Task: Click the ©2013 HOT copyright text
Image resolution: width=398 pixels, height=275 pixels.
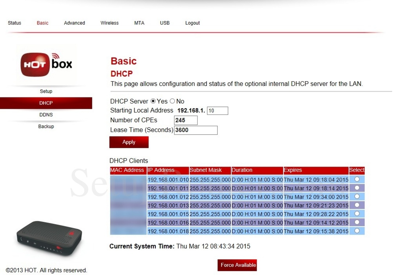Action: [x=46, y=270]
